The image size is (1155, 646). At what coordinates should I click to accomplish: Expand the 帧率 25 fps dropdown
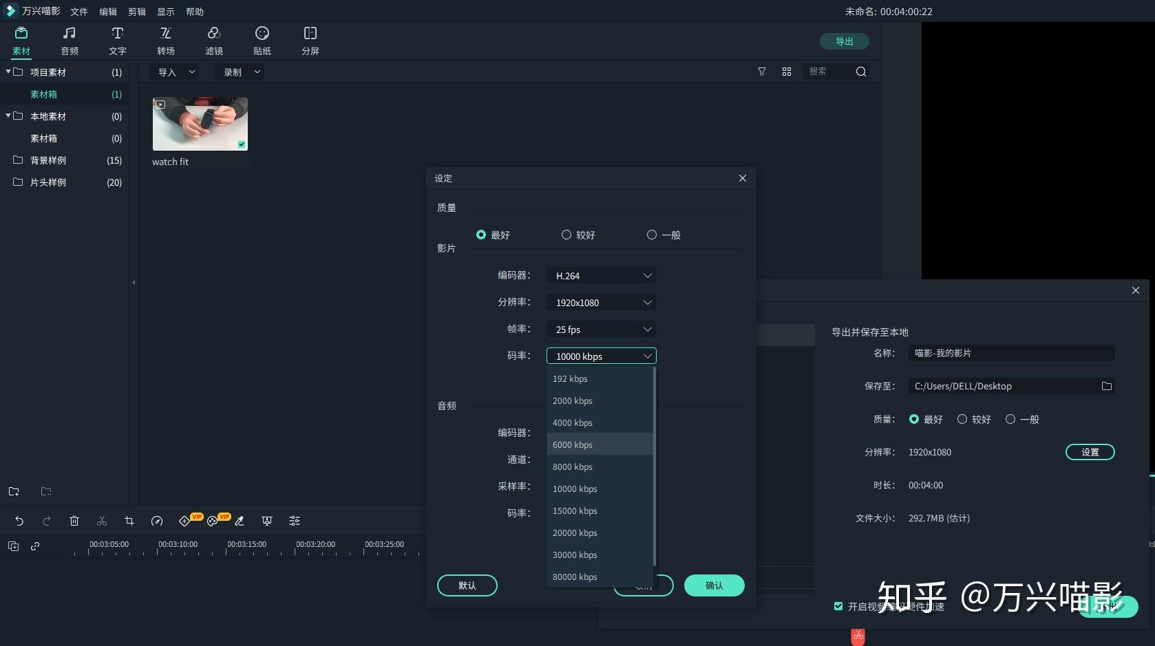pos(602,329)
